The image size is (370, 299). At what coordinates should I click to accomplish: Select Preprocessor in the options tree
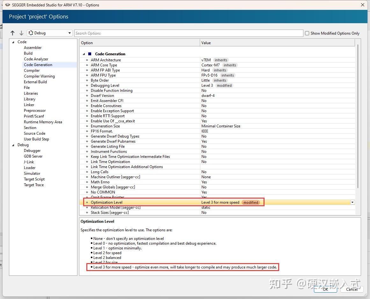tap(35, 110)
